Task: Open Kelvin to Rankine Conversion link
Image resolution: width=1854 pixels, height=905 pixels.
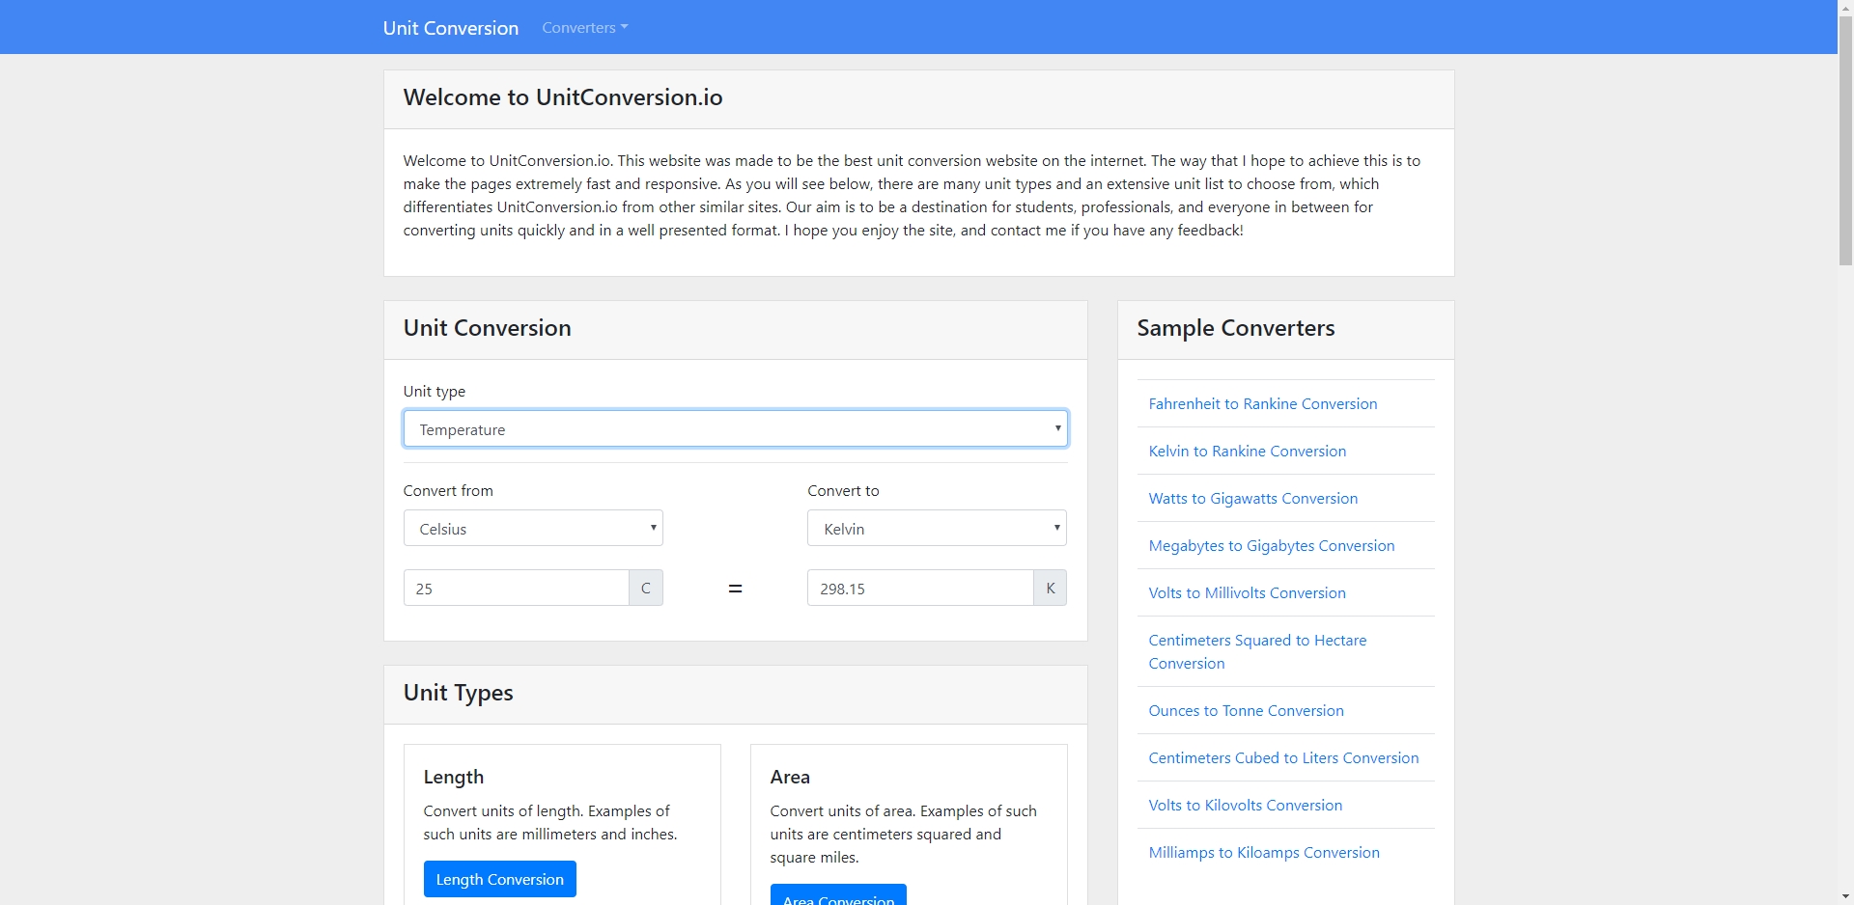Action: point(1247,452)
